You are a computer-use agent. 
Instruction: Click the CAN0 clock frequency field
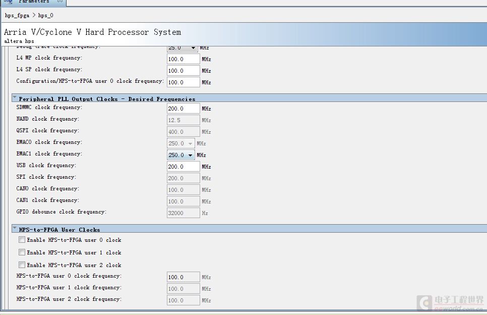pyautogui.click(x=183, y=190)
